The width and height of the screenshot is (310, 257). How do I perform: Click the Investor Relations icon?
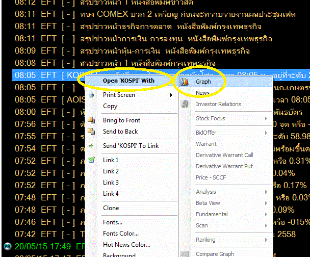[x=185, y=104]
